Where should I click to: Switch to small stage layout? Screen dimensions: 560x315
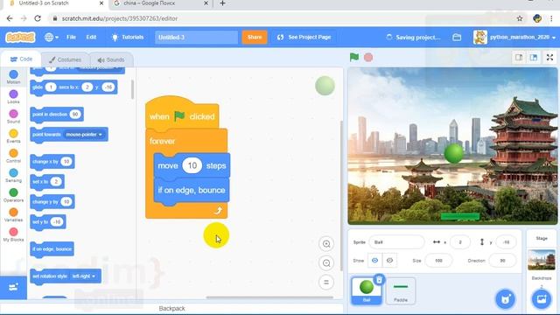[519, 58]
